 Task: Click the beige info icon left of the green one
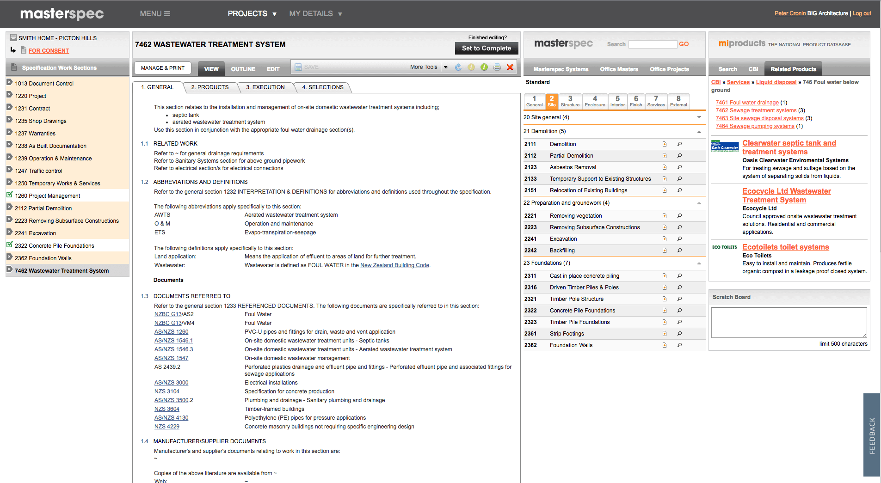coord(471,67)
